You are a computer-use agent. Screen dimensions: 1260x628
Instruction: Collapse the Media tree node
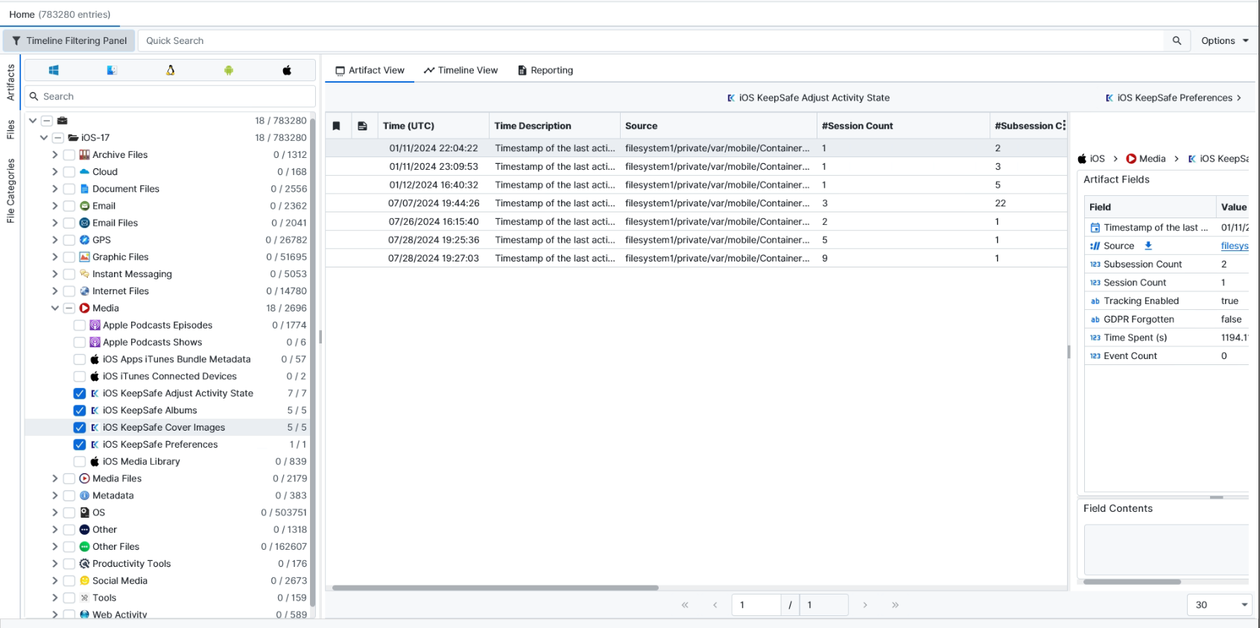(55, 308)
